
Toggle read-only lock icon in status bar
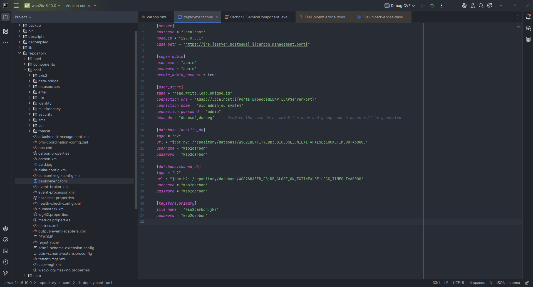[527, 283]
